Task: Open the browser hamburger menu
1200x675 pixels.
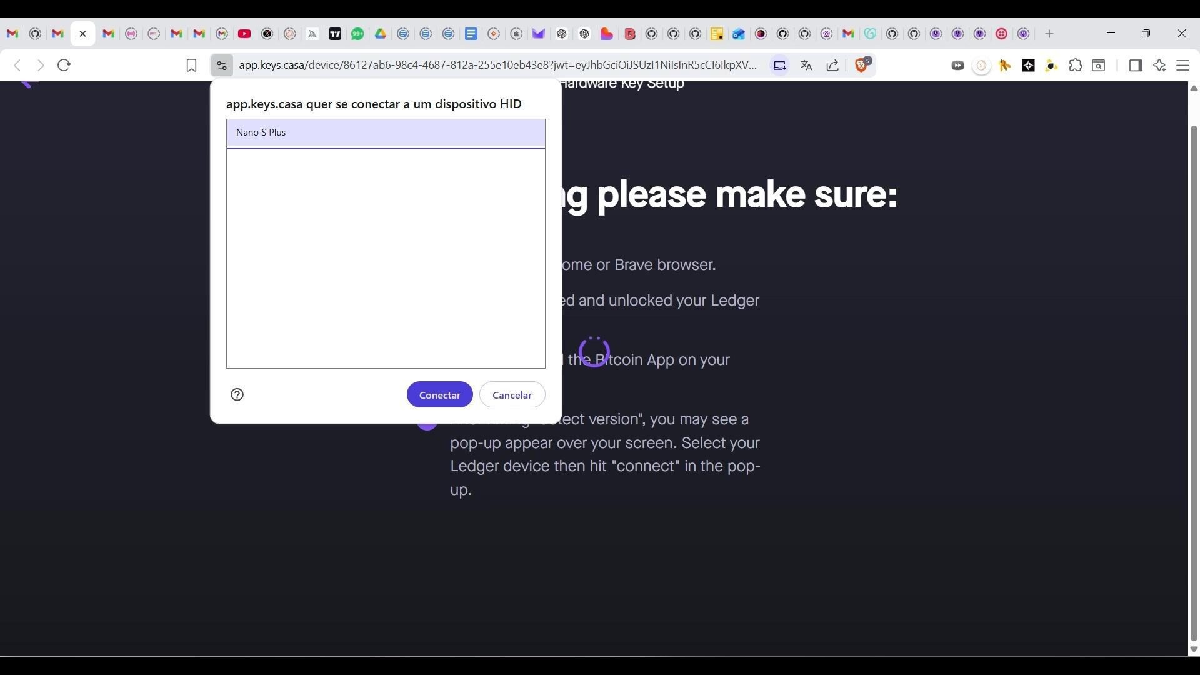Action: click(x=1182, y=65)
